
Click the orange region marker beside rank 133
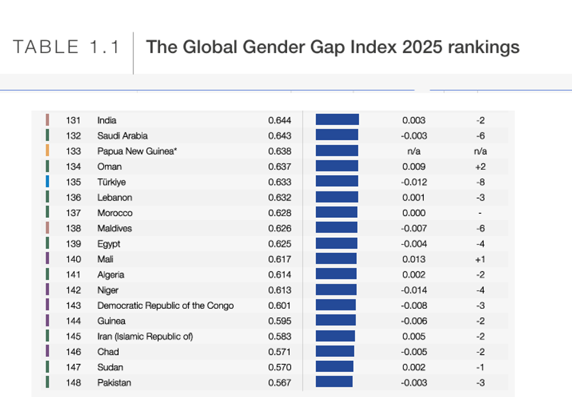(x=47, y=151)
